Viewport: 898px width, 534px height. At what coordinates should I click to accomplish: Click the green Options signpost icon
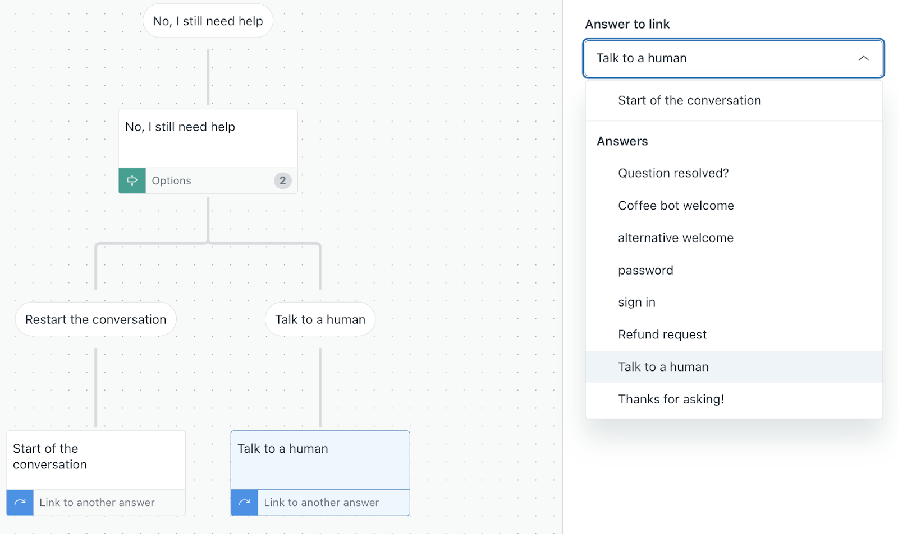pos(132,180)
